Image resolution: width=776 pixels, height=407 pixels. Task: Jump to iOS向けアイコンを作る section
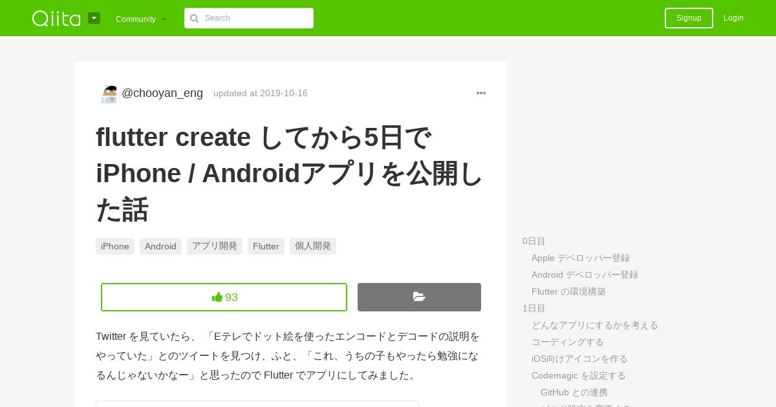click(579, 359)
